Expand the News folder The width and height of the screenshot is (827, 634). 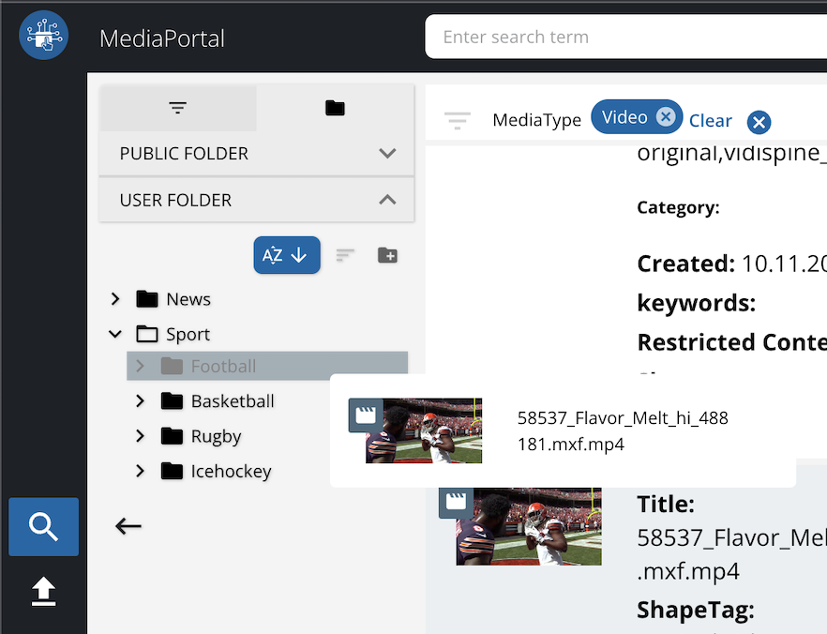point(115,299)
